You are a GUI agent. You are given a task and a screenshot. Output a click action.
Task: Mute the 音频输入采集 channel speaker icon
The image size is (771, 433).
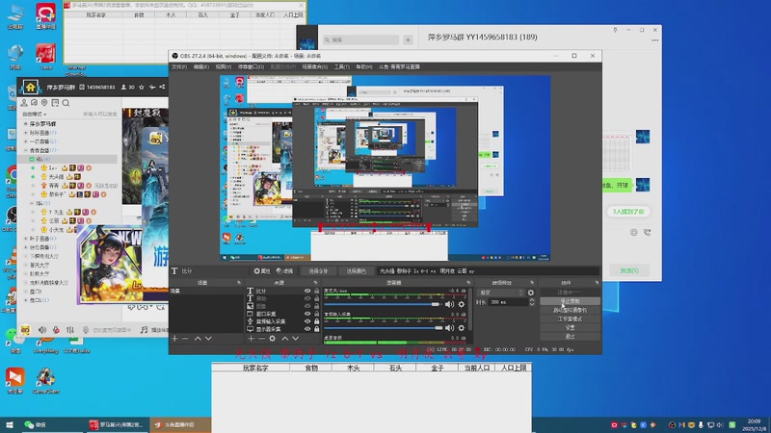pyautogui.click(x=449, y=327)
